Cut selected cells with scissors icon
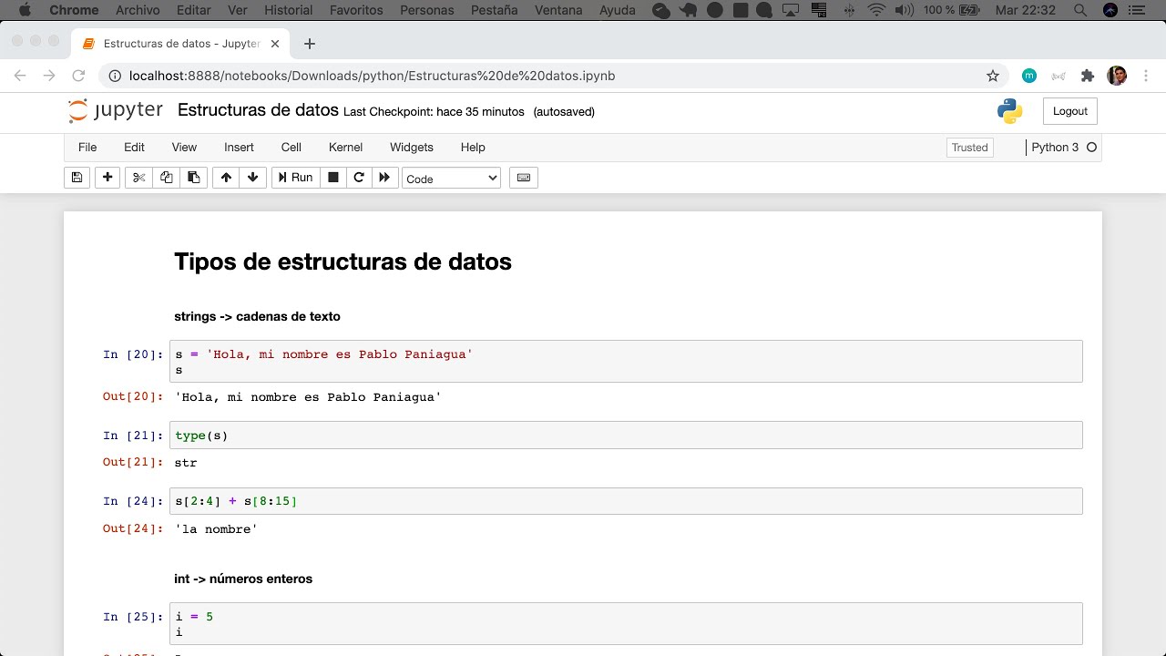1166x656 pixels. 138,178
